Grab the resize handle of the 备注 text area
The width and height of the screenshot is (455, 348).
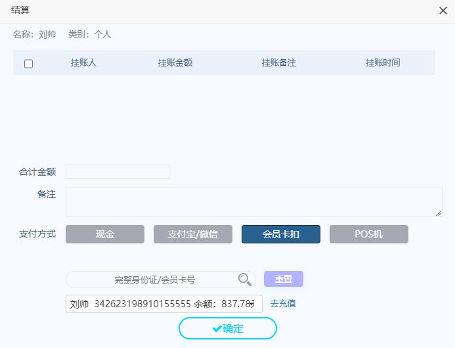tap(439, 213)
